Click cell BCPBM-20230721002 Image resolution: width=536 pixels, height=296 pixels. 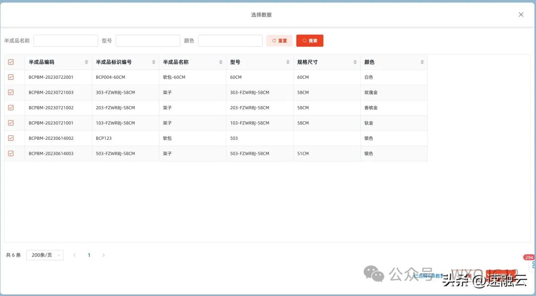(51, 108)
